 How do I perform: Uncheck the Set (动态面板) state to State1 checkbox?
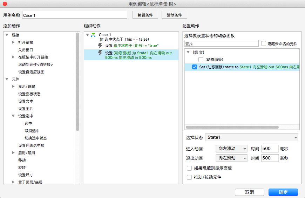click(x=195, y=67)
